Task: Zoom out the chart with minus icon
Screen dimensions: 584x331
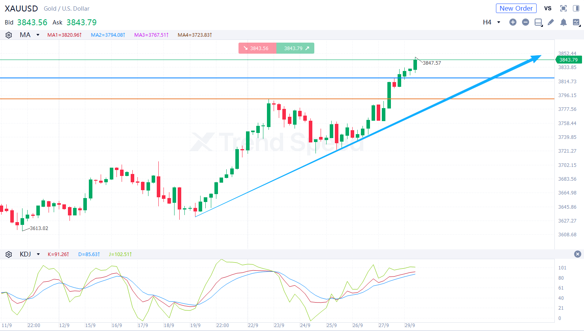Action: pyautogui.click(x=525, y=22)
